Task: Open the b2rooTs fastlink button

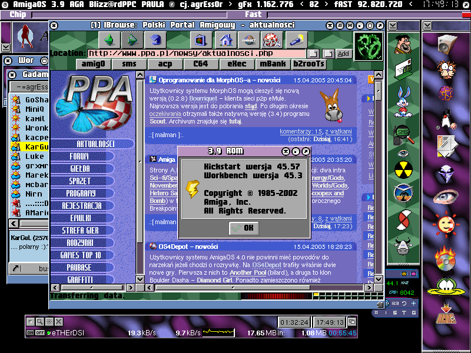Action: click(309, 64)
